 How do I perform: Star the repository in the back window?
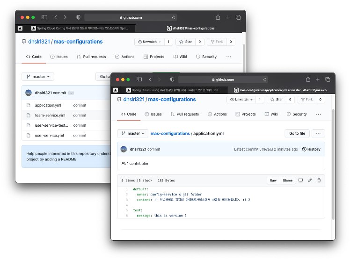(186, 42)
